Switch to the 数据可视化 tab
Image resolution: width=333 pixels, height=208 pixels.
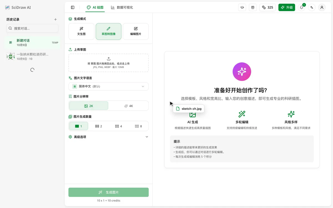122,7
